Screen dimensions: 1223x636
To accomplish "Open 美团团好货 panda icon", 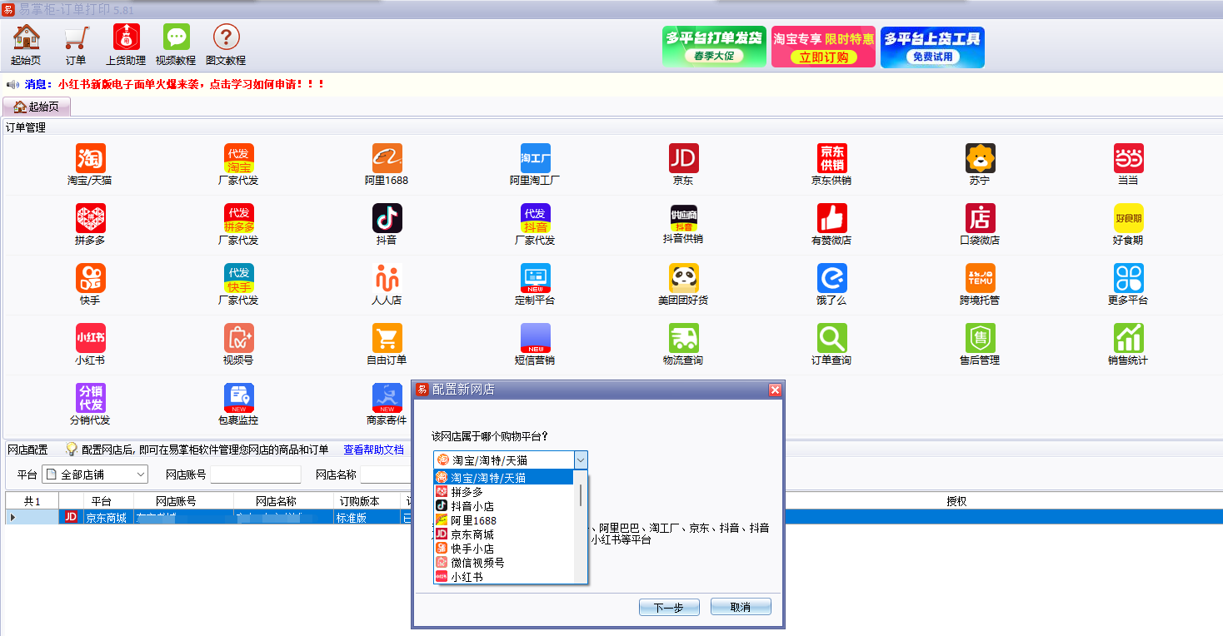I will 683,278.
